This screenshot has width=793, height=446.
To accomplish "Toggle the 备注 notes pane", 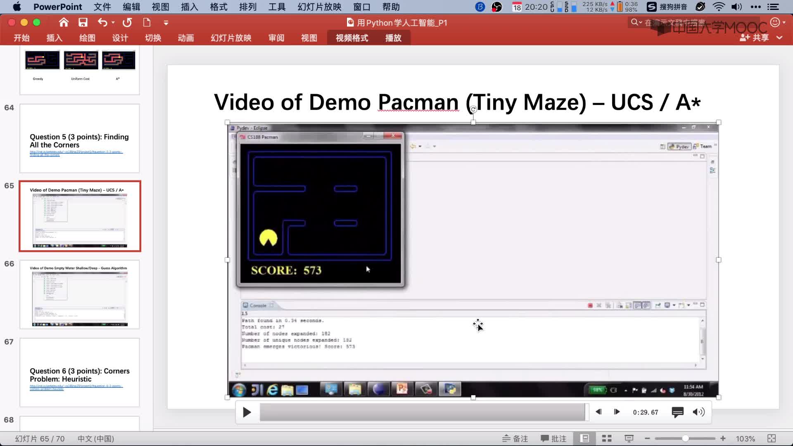I will pos(515,439).
